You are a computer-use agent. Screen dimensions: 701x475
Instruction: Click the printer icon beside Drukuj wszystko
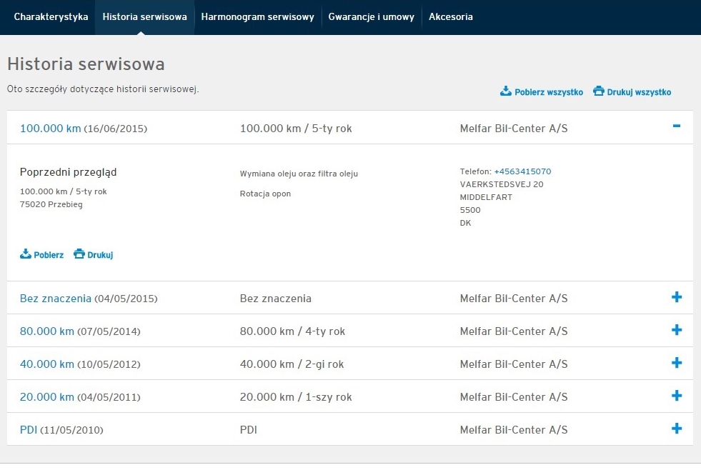click(x=599, y=91)
